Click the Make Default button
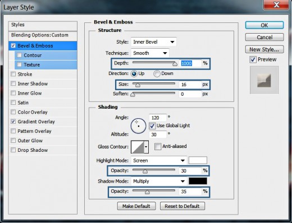Image resolution: width=292 pixels, height=223 pixels. pos(136,206)
